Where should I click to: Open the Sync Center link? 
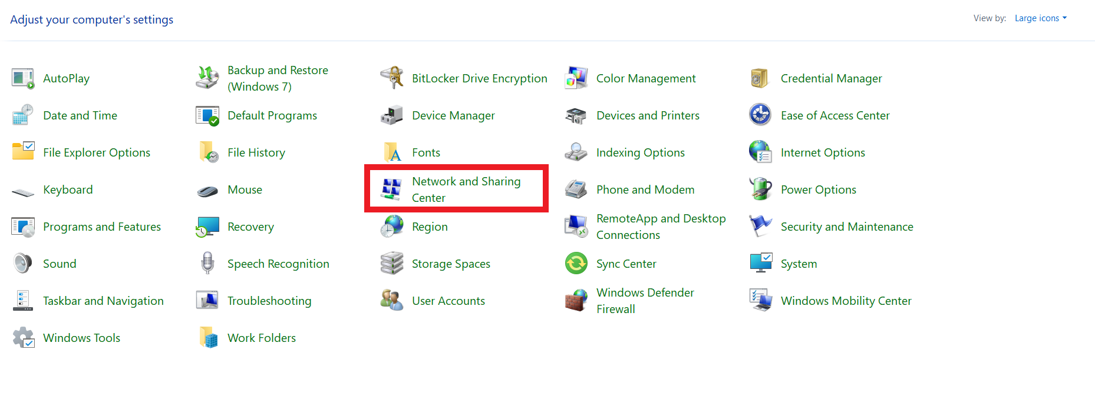(x=626, y=264)
